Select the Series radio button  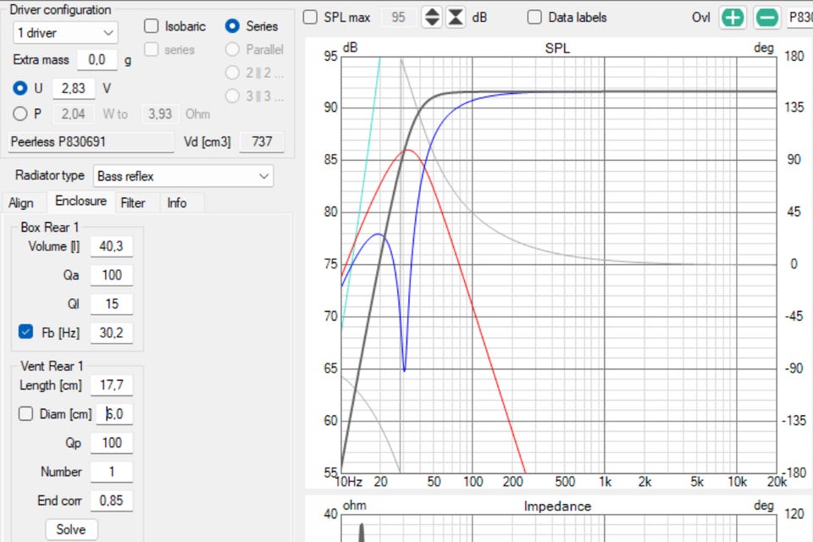tap(232, 26)
